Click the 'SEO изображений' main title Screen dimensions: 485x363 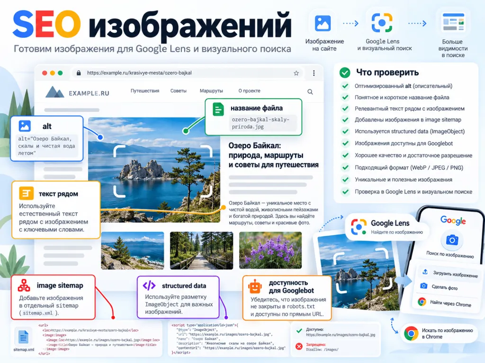(x=152, y=25)
